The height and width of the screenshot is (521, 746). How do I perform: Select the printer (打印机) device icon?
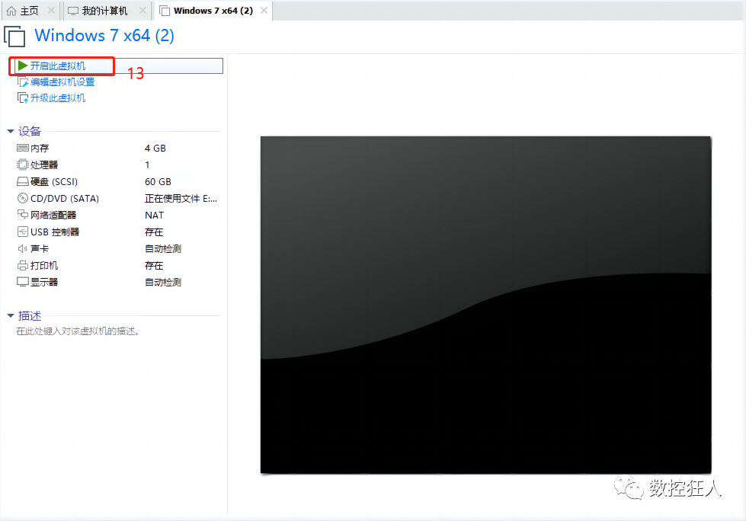22,265
